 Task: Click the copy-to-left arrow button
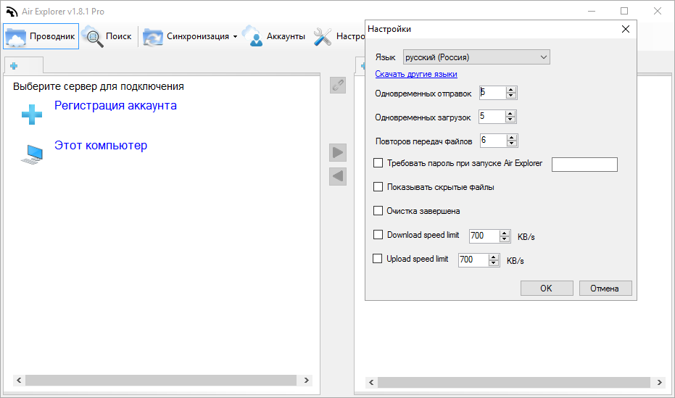pyautogui.click(x=338, y=176)
